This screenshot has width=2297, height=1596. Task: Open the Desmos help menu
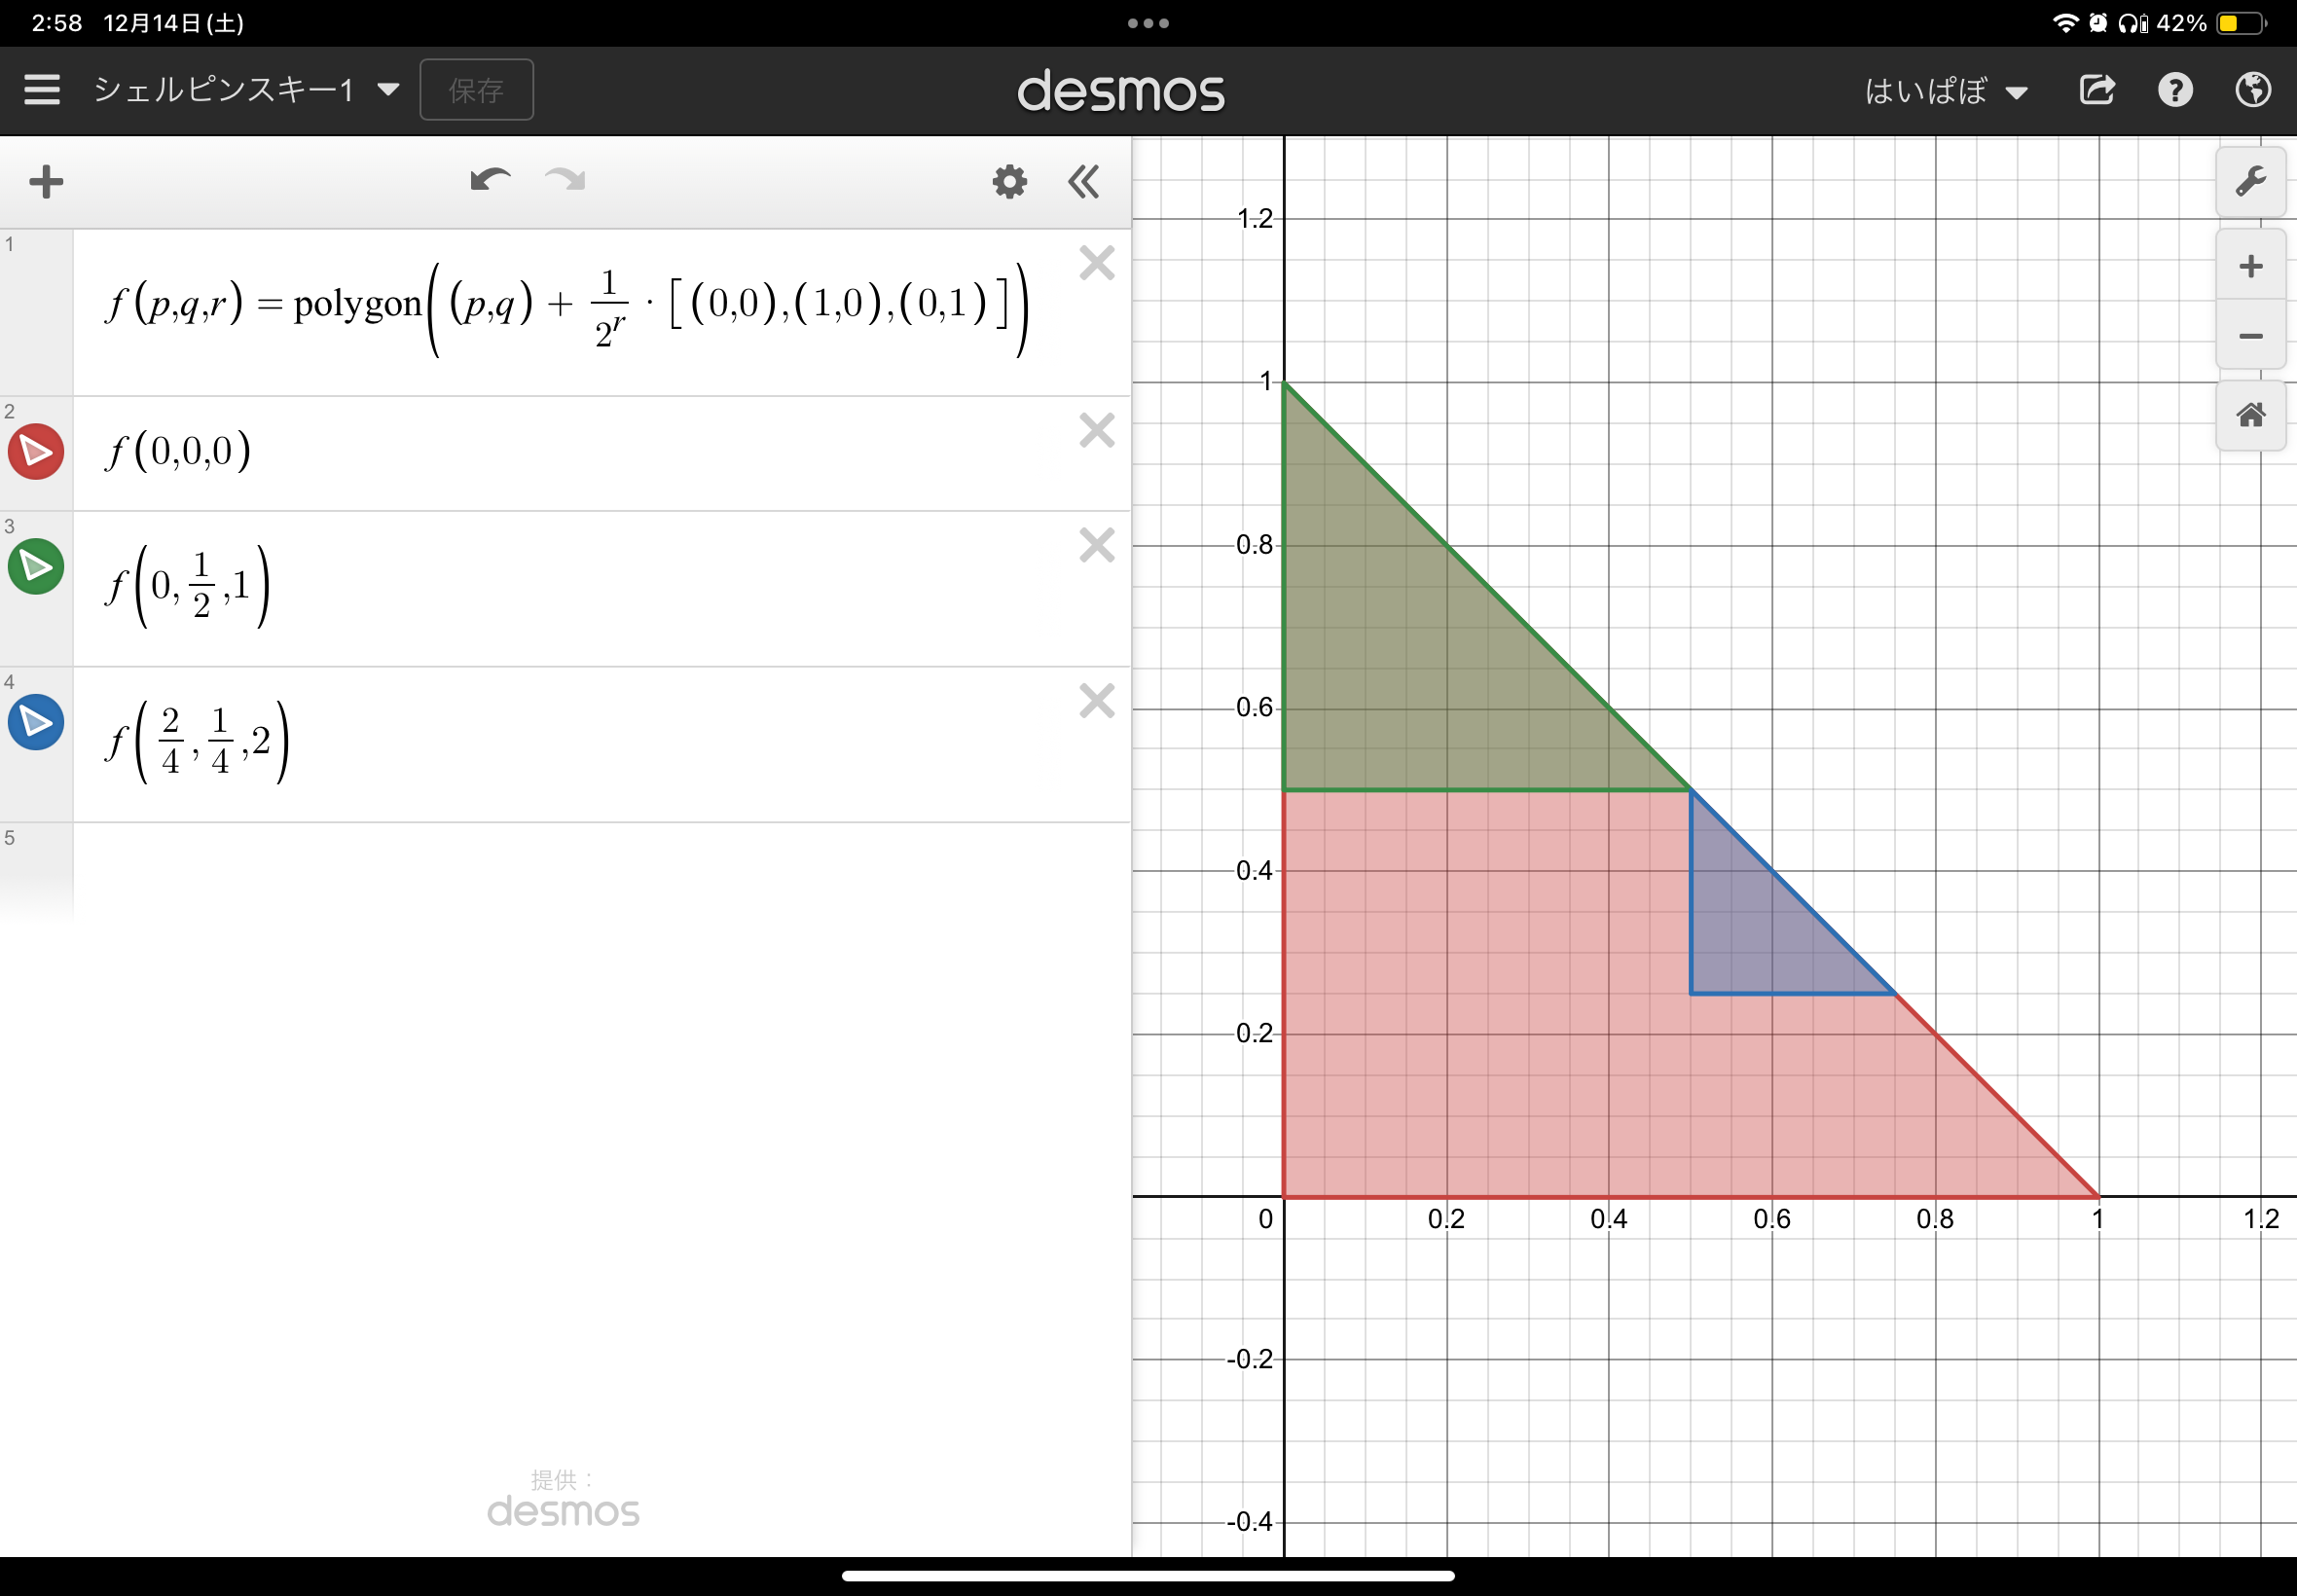tap(2175, 90)
